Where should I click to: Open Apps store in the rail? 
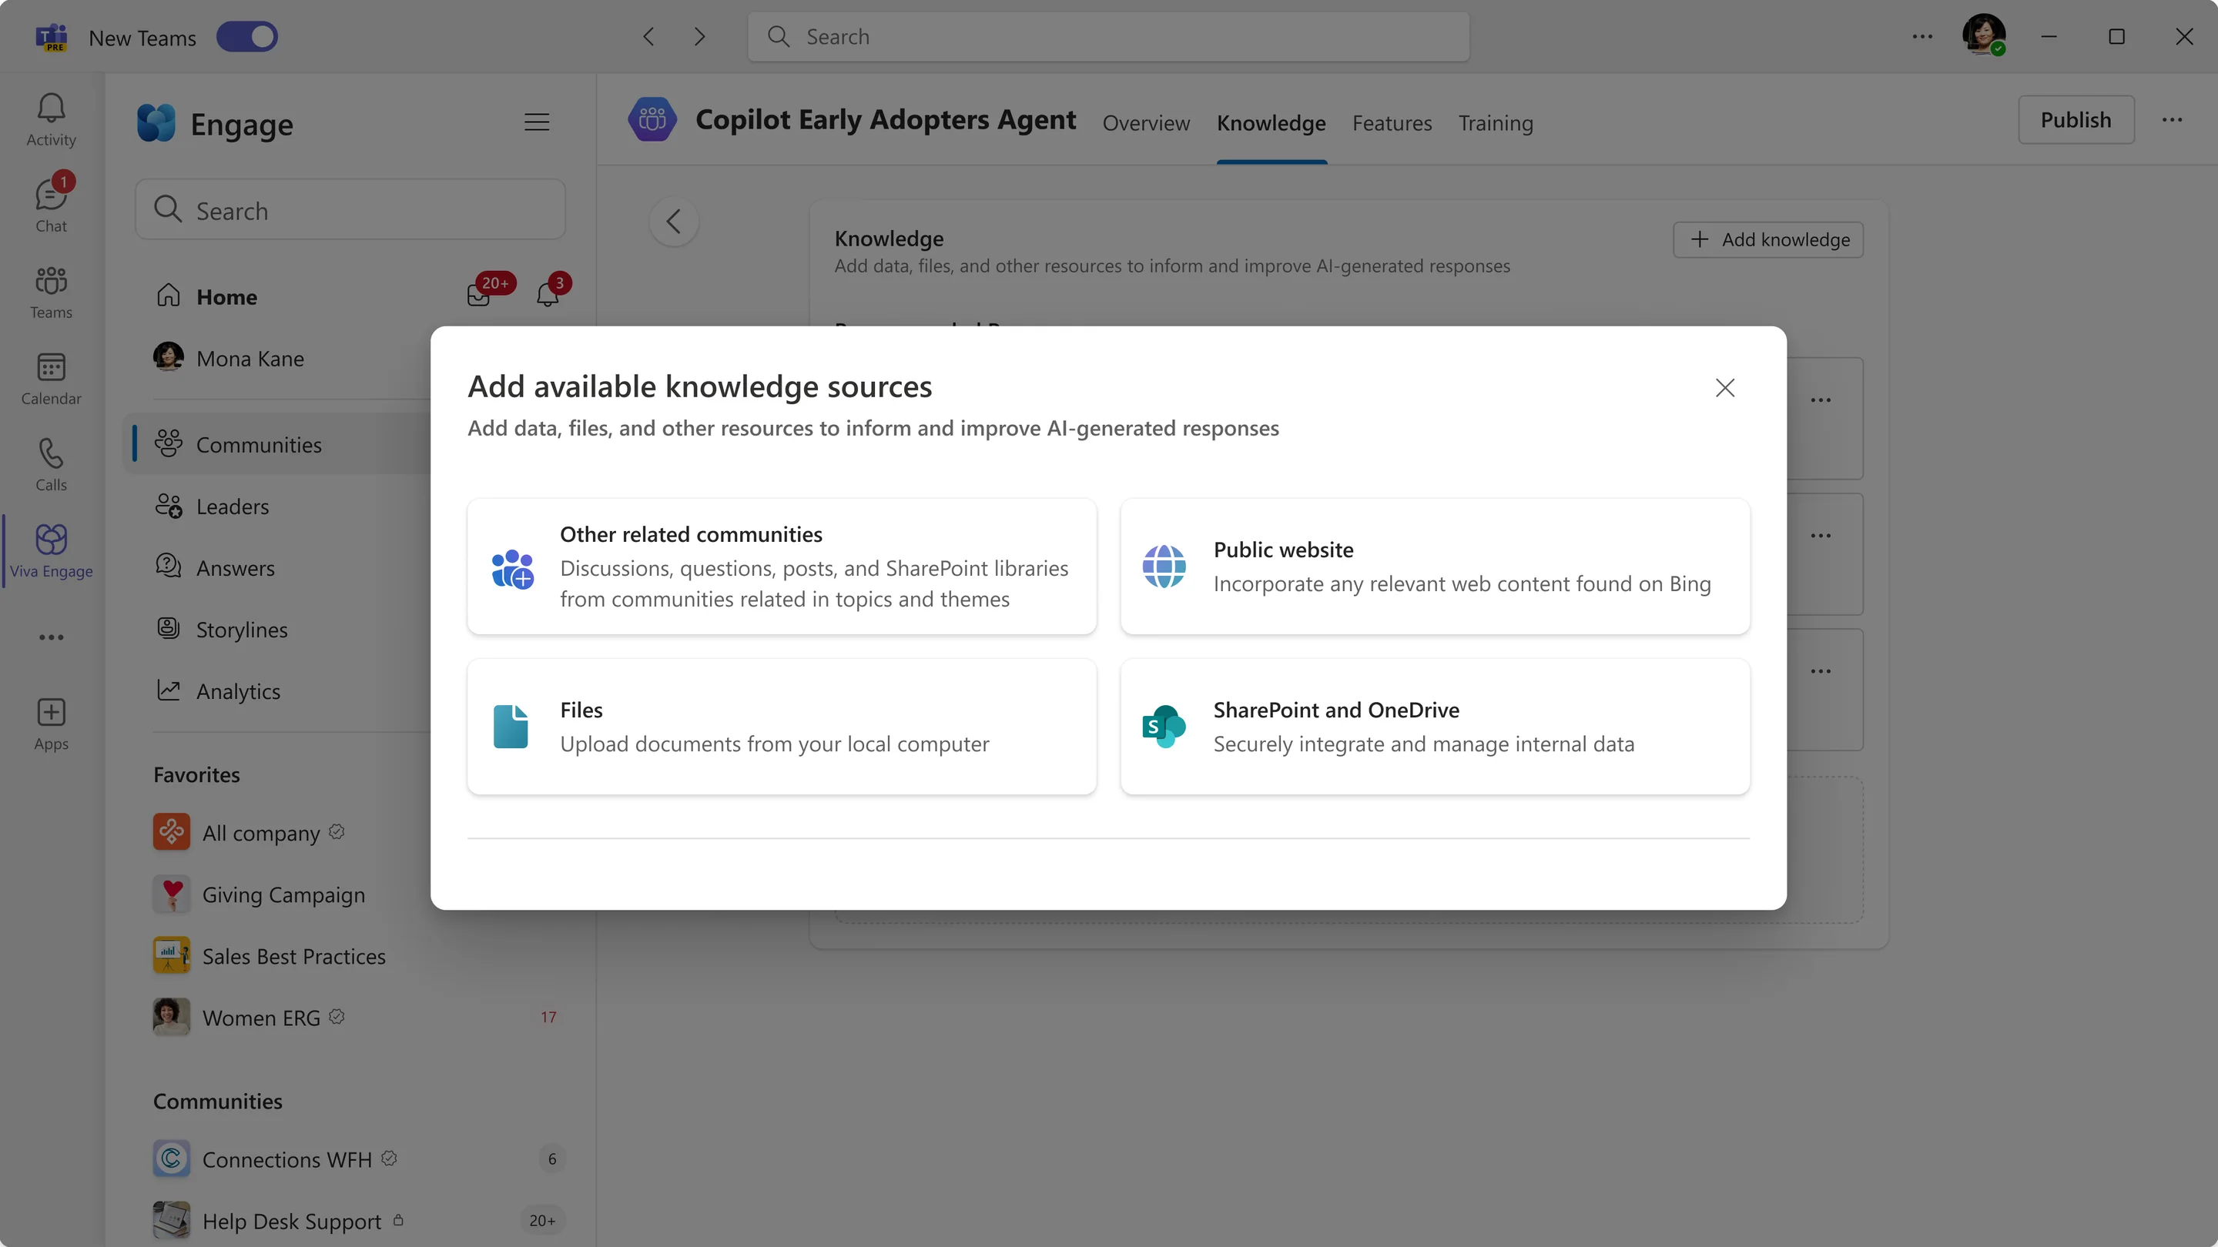point(51,724)
